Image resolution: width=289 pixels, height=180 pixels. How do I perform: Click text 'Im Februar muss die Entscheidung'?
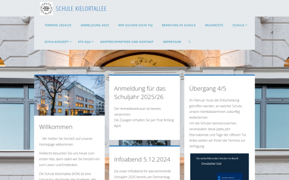[x=214, y=100]
